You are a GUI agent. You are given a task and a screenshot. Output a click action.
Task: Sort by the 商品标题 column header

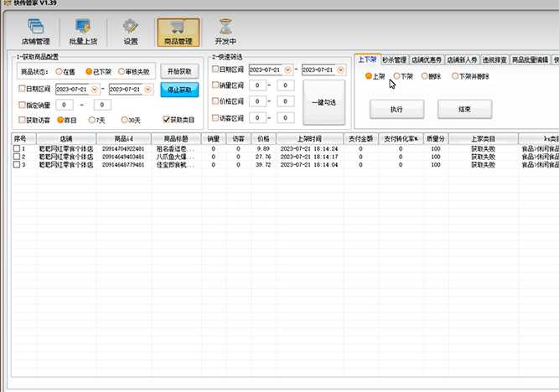[x=176, y=139]
